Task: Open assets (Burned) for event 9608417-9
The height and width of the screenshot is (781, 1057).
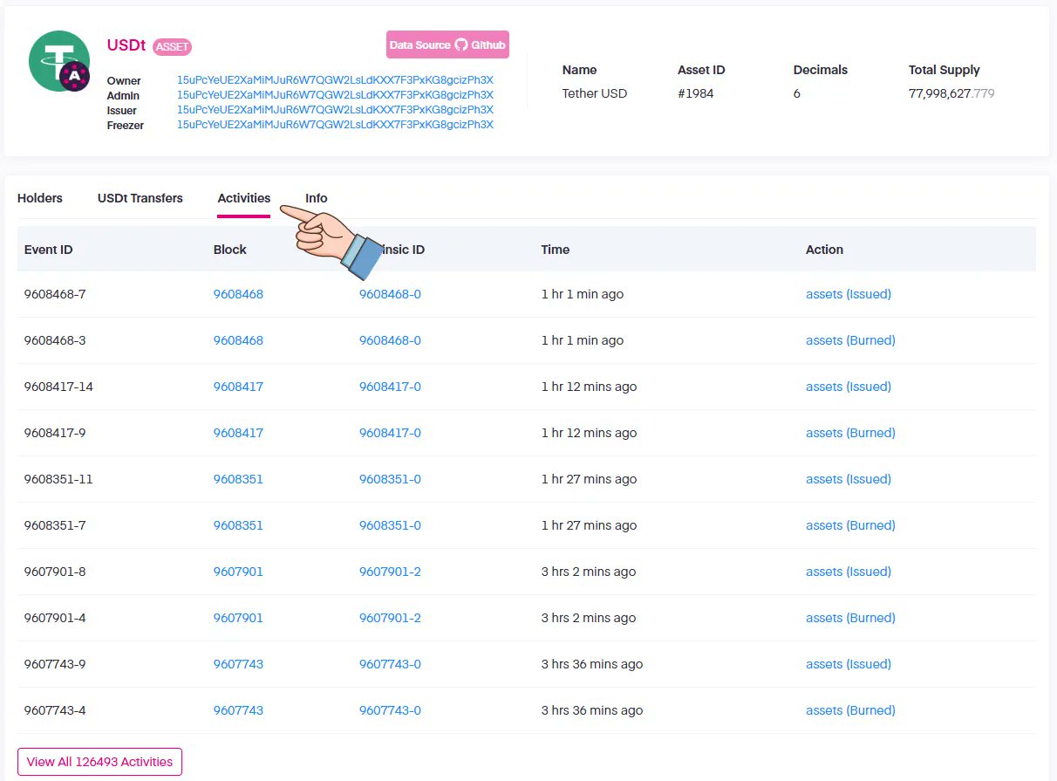Action: (850, 433)
